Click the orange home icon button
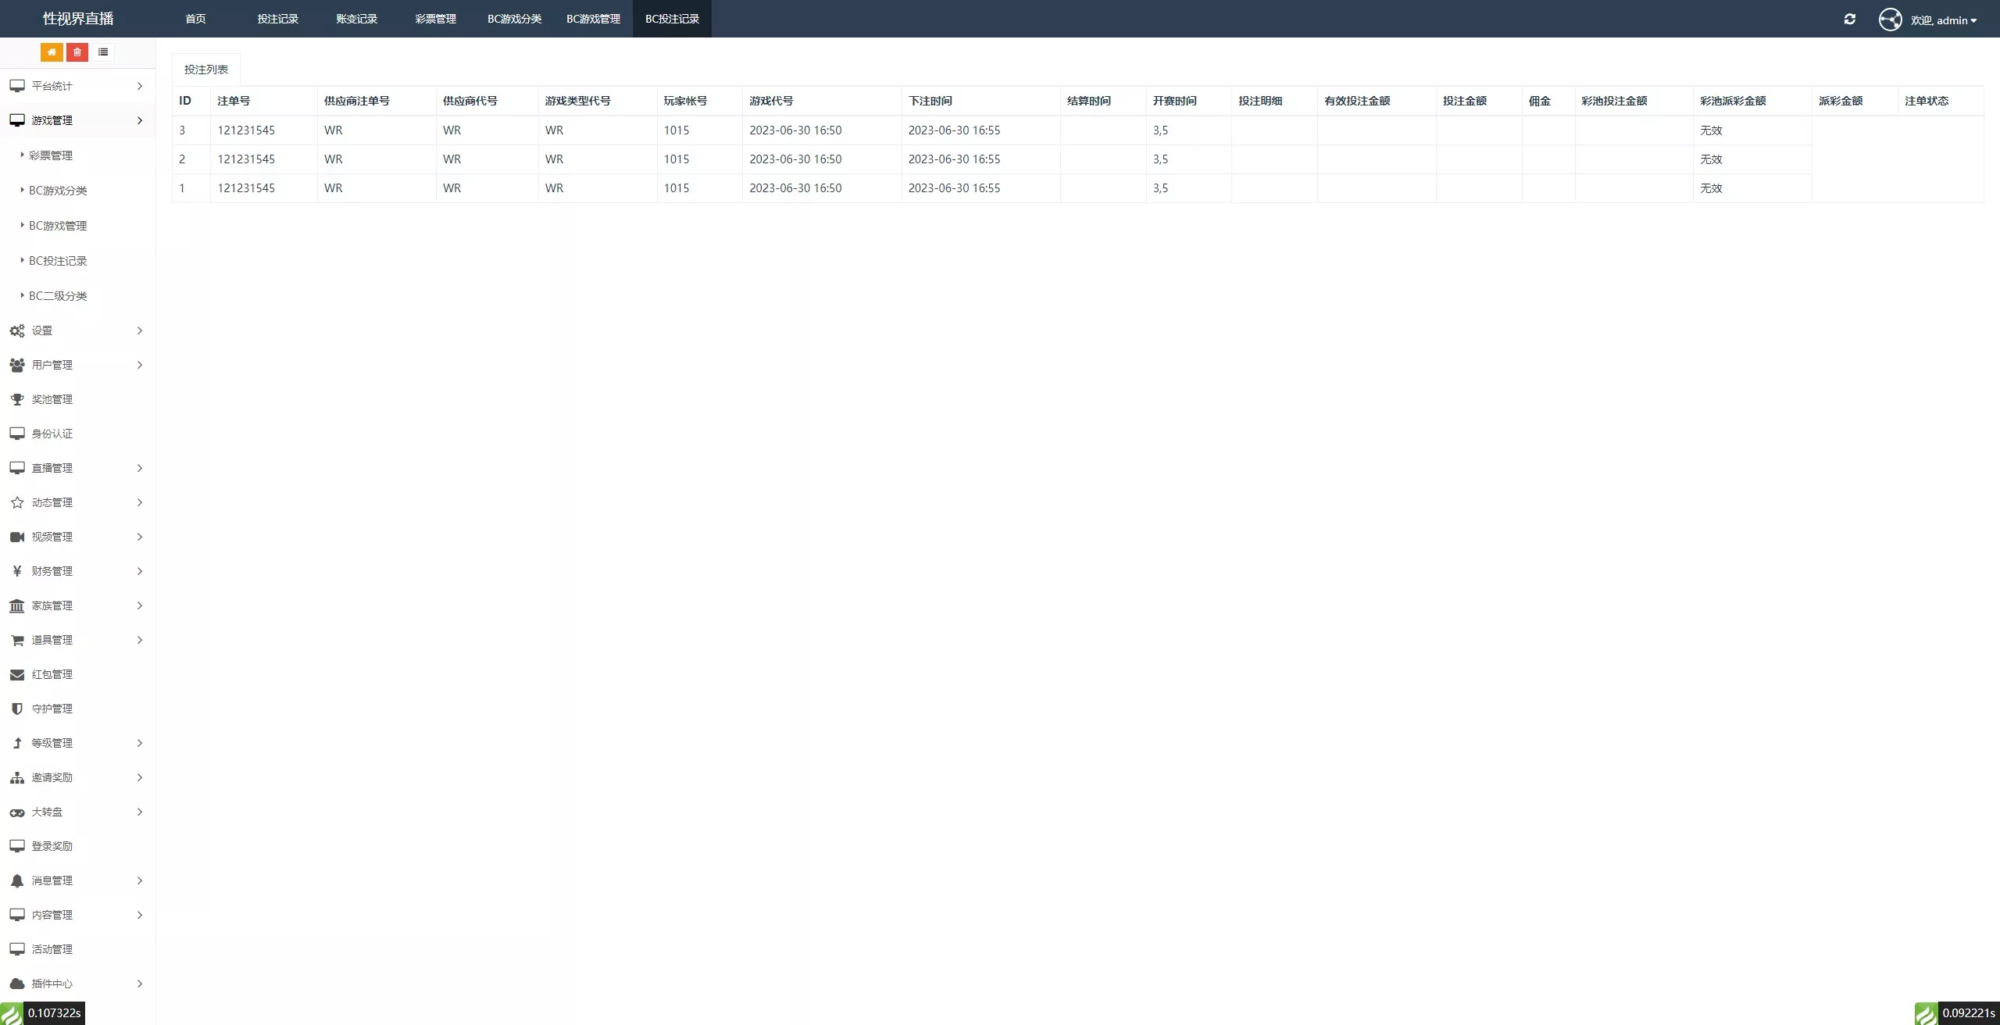Viewport: 2000px width, 1025px height. (52, 52)
